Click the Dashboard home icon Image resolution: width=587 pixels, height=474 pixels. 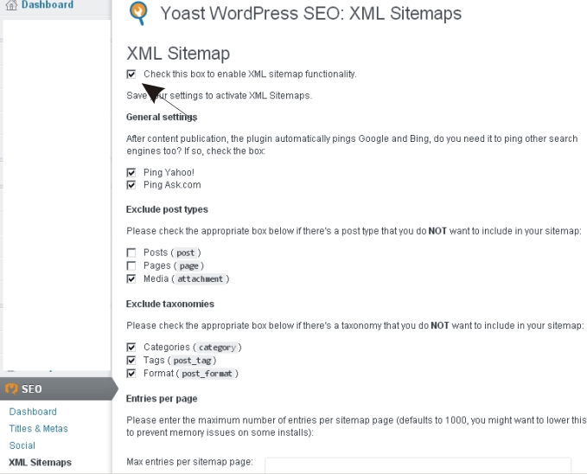point(11,5)
